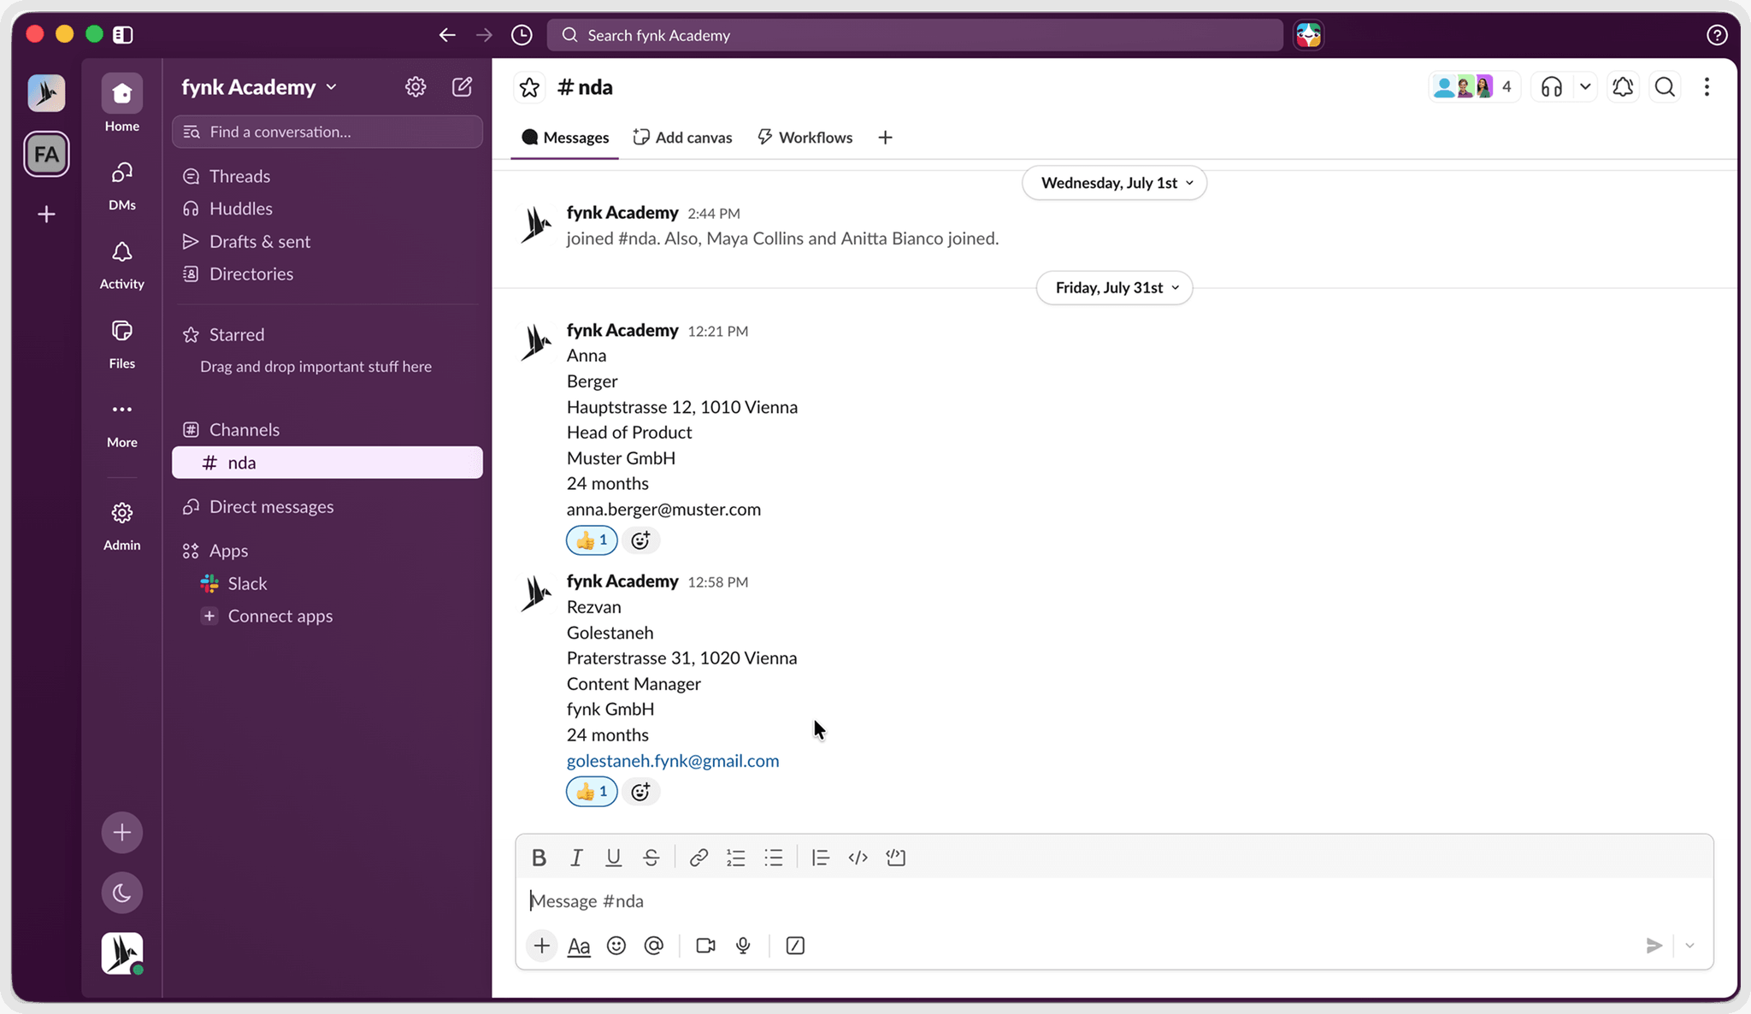Screen dimensions: 1751x1014
Task: Toggle underline formatting in composer
Action: click(x=613, y=858)
